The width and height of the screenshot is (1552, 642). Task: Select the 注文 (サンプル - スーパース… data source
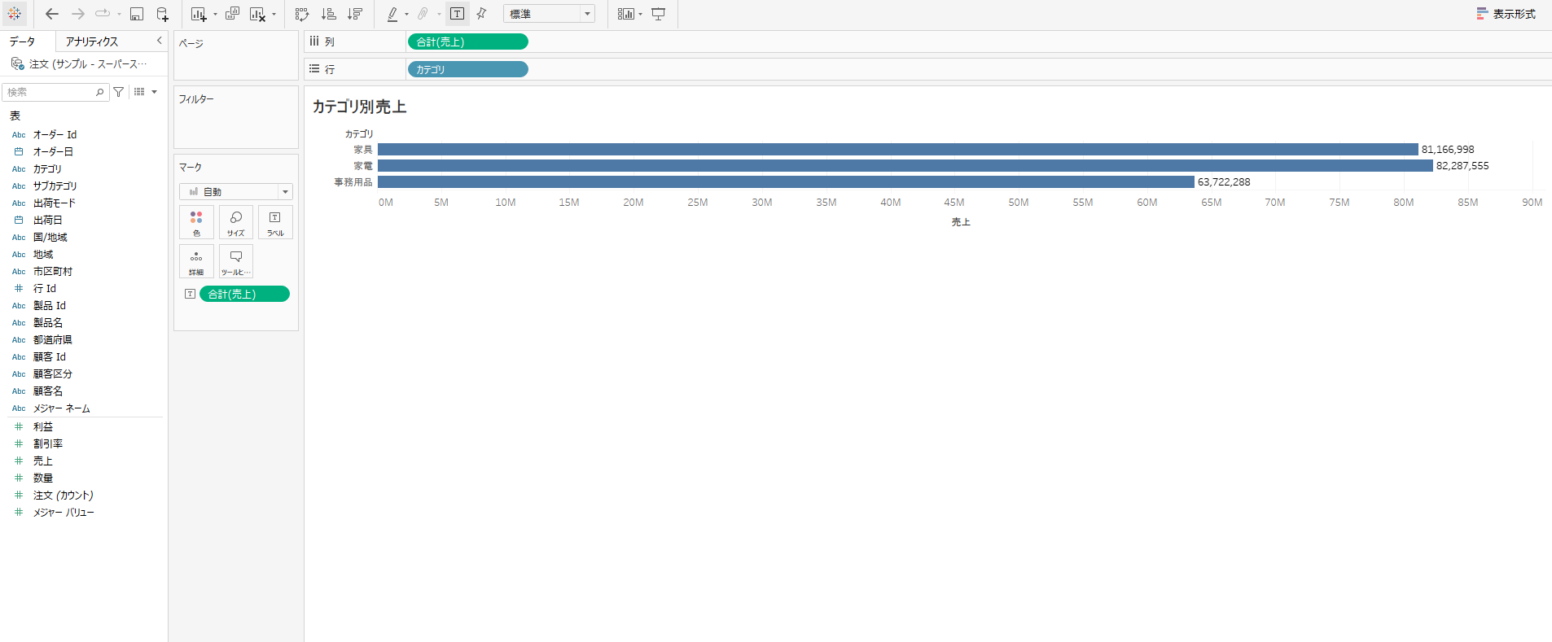pos(87,63)
